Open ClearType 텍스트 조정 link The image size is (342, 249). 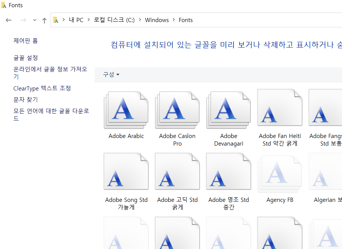42,88
